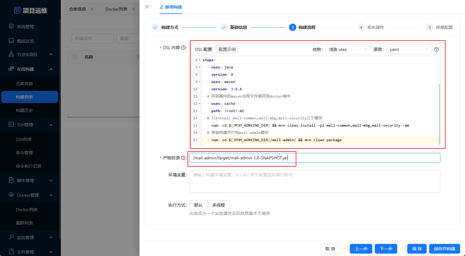465x256 pixels.
Task: Enable 多线程 execution mode
Action: pyautogui.click(x=218, y=205)
